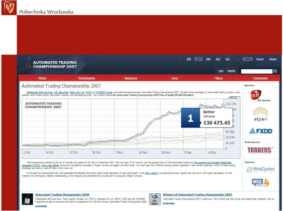Open the FXDD sponsor logo
Viewport: 283px width, 211px height.
[x=261, y=131]
